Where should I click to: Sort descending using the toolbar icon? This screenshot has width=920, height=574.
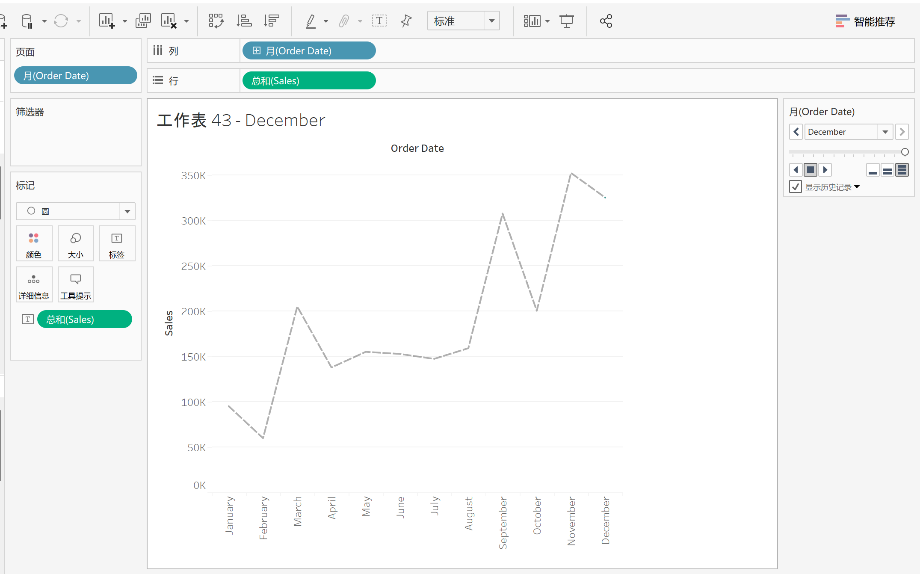pos(272,21)
